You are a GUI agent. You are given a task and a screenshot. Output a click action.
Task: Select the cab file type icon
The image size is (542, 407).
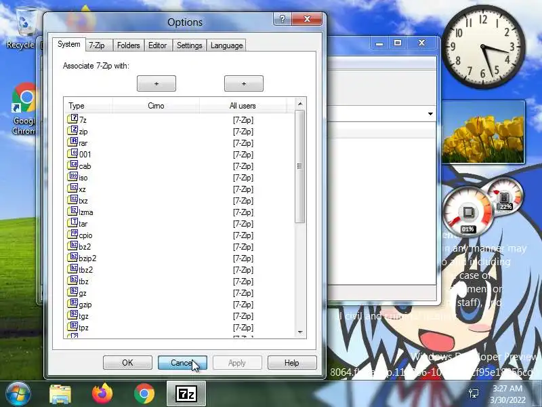coord(72,166)
